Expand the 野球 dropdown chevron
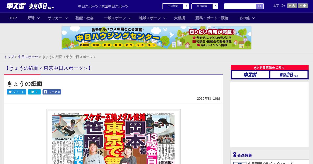This screenshot has height=164, width=313. [39, 18]
